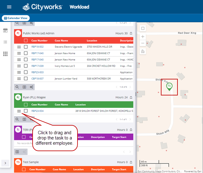This screenshot has height=173, width=203.
Task: Click the calendar icon in left sidebar
Action: pos(5,30)
